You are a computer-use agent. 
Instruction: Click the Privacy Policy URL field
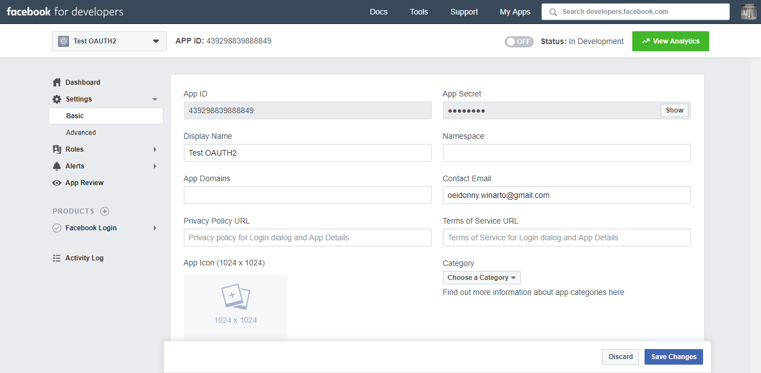[308, 238]
